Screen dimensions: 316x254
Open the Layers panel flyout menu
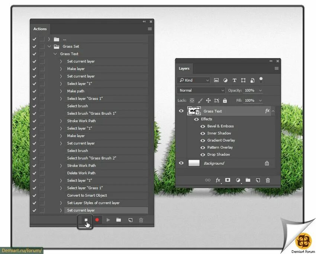coord(277,69)
